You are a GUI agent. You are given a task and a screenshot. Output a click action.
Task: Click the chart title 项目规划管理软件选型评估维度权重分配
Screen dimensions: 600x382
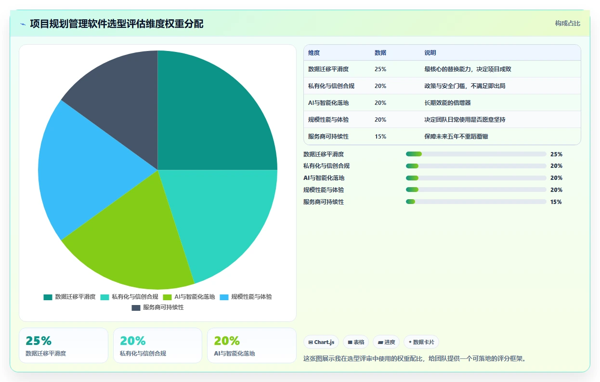pyautogui.click(x=117, y=24)
